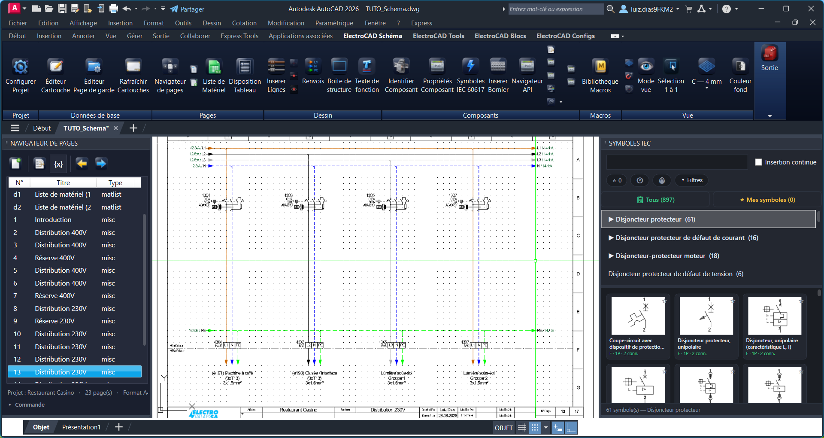Click the Partager button
The height and width of the screenshot is (438, 824).
187,9
